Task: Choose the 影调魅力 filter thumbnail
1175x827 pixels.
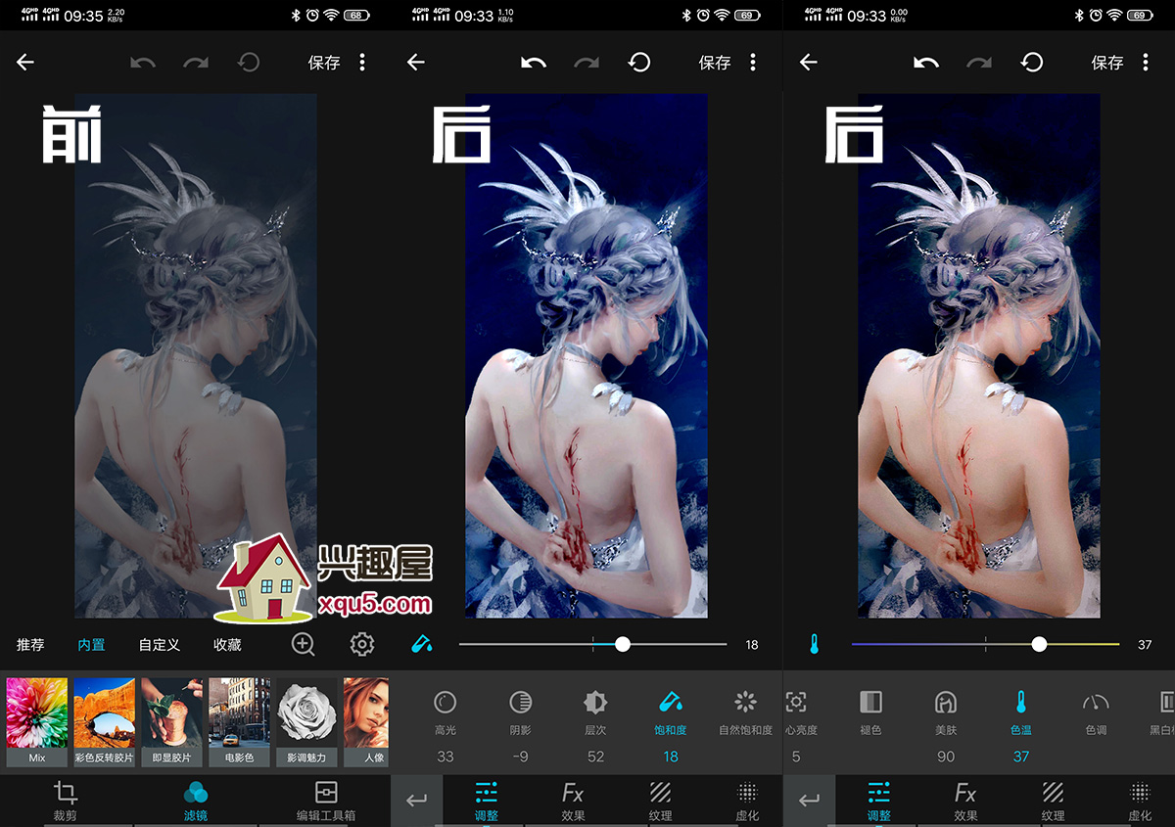Action: (x=307, y=722)
